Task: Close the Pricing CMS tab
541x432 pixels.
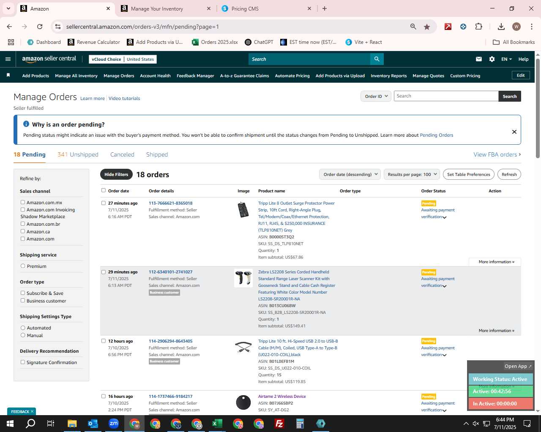Action: [309, 8]
